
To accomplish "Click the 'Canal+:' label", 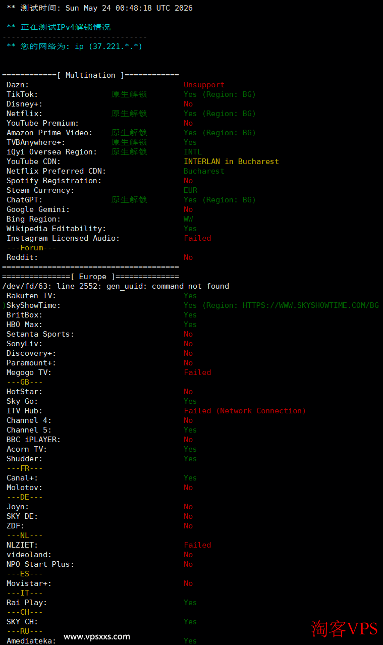I will point(22,478).
